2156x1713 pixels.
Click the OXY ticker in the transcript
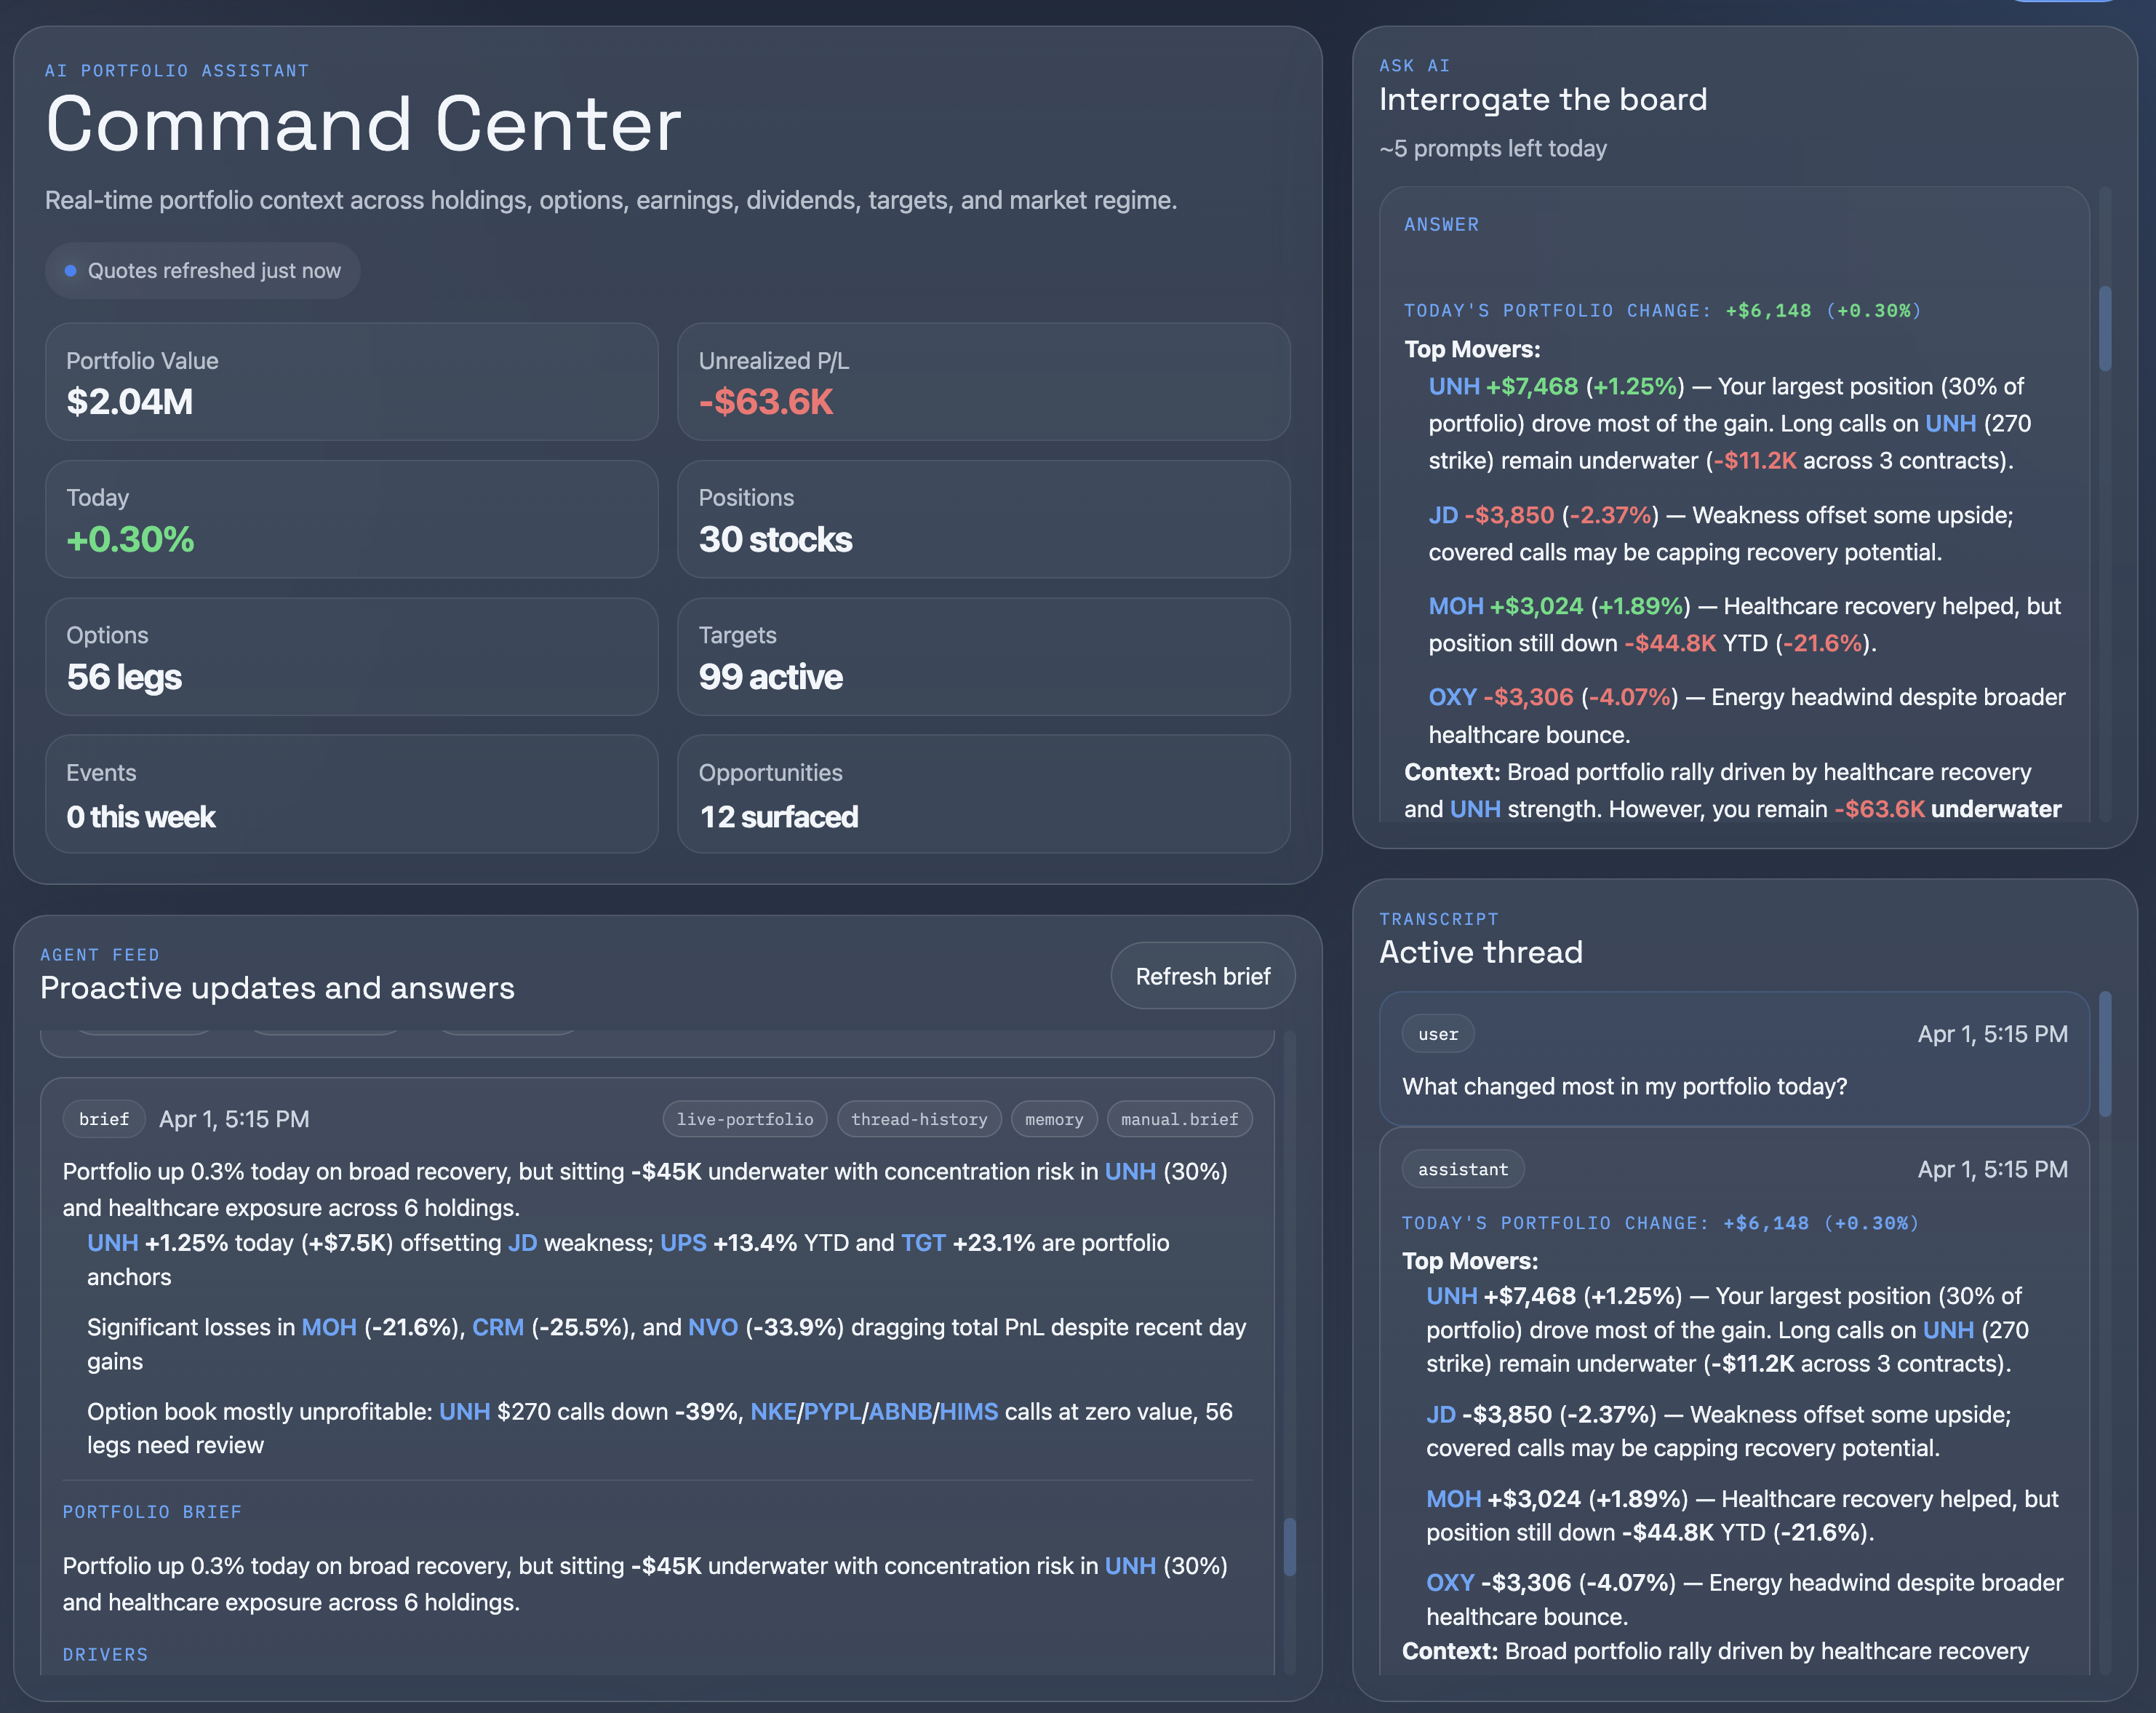pyautogui.click(x=1450, y=1582)
